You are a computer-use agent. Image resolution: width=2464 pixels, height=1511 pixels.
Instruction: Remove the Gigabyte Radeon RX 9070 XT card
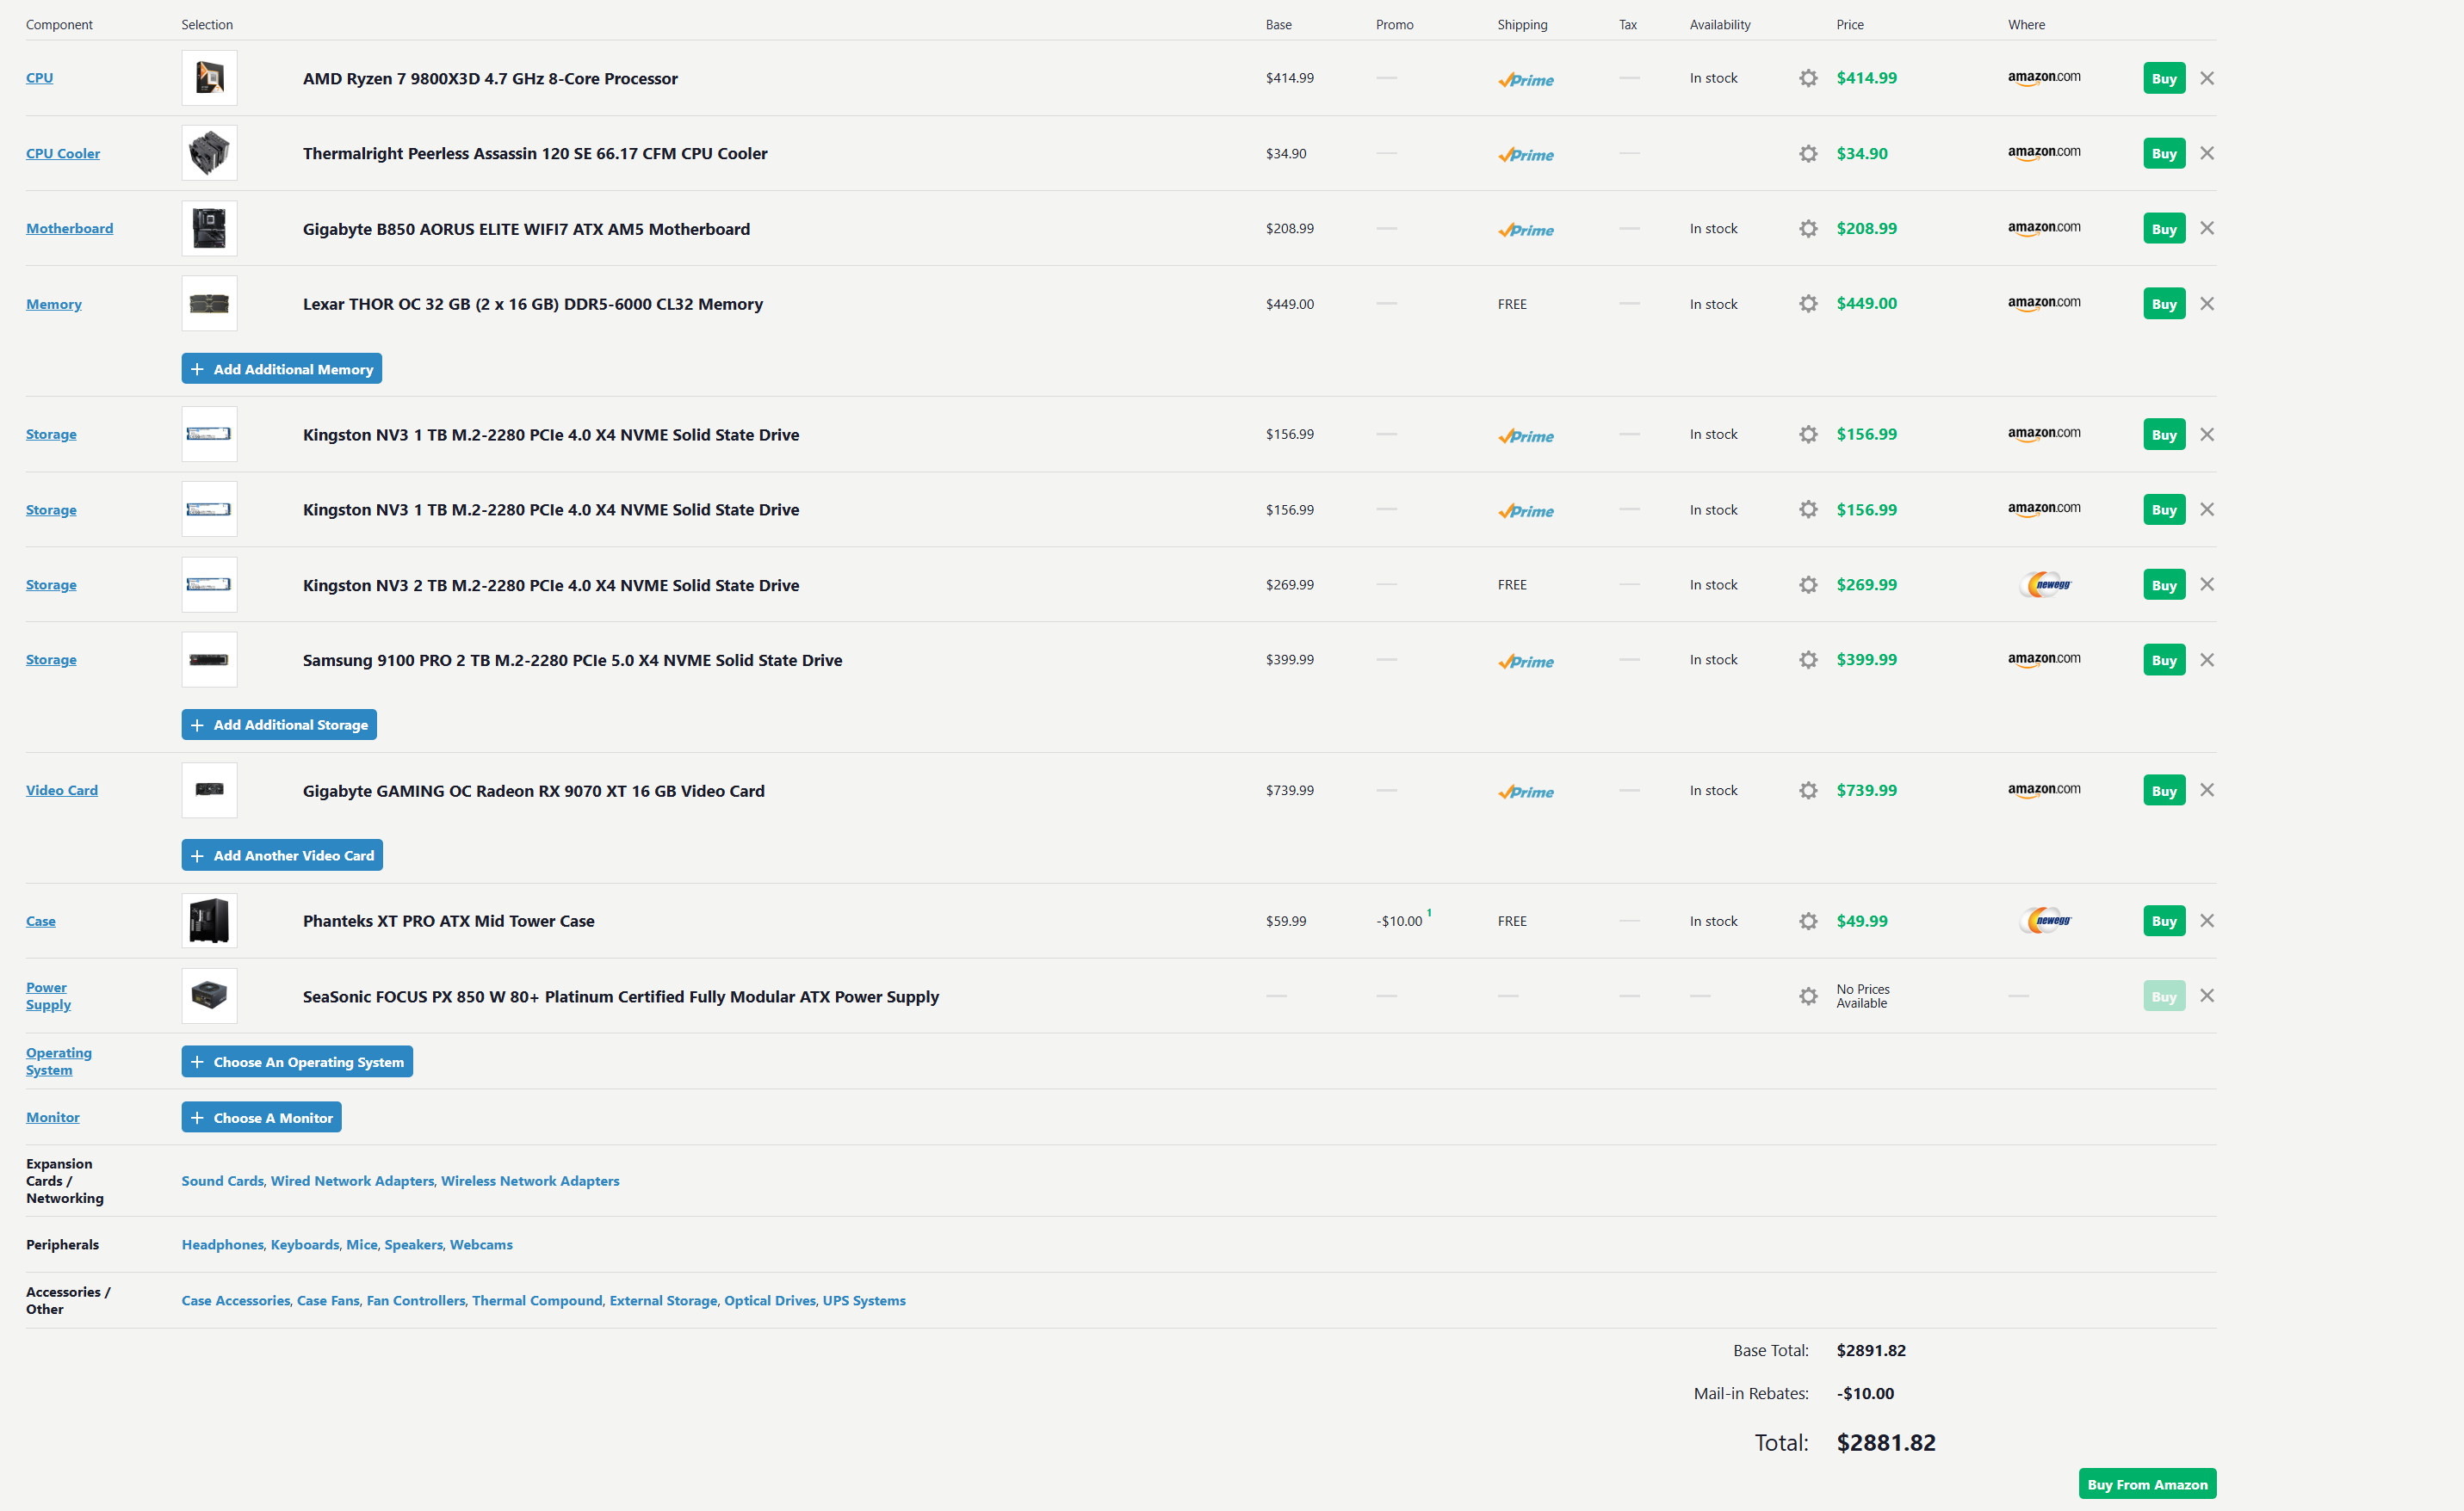(x=2207, y=791)
